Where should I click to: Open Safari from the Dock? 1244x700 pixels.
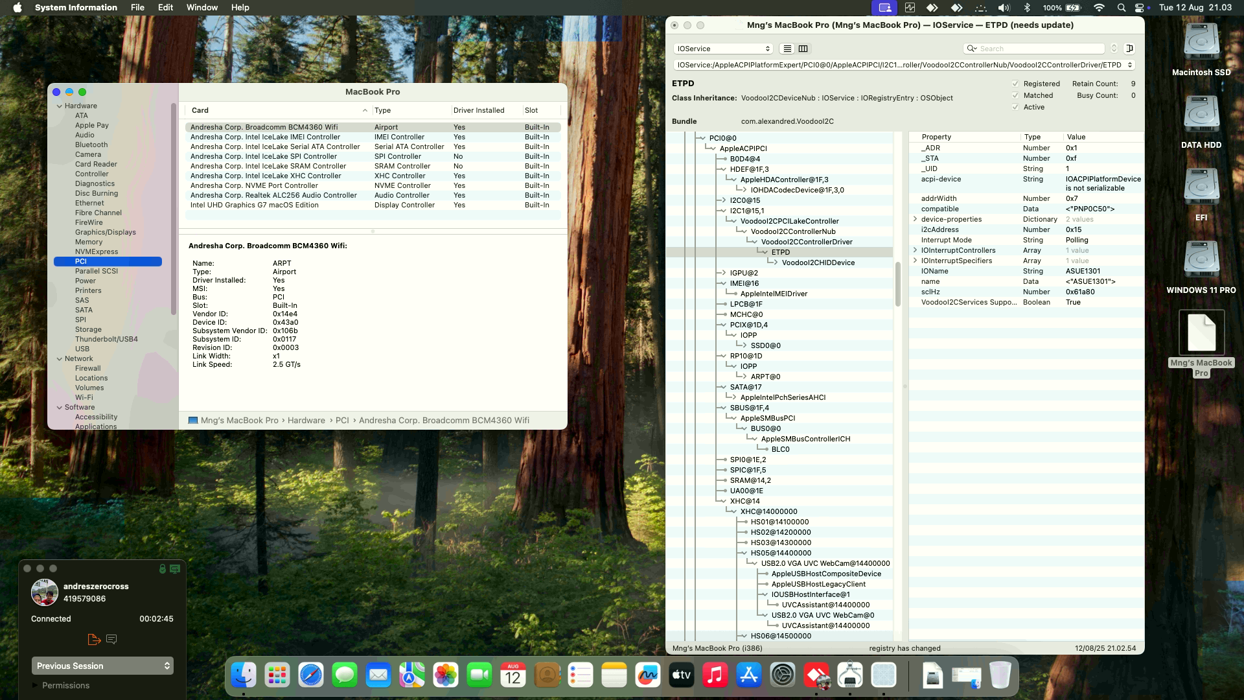click(x=311, y=676)
